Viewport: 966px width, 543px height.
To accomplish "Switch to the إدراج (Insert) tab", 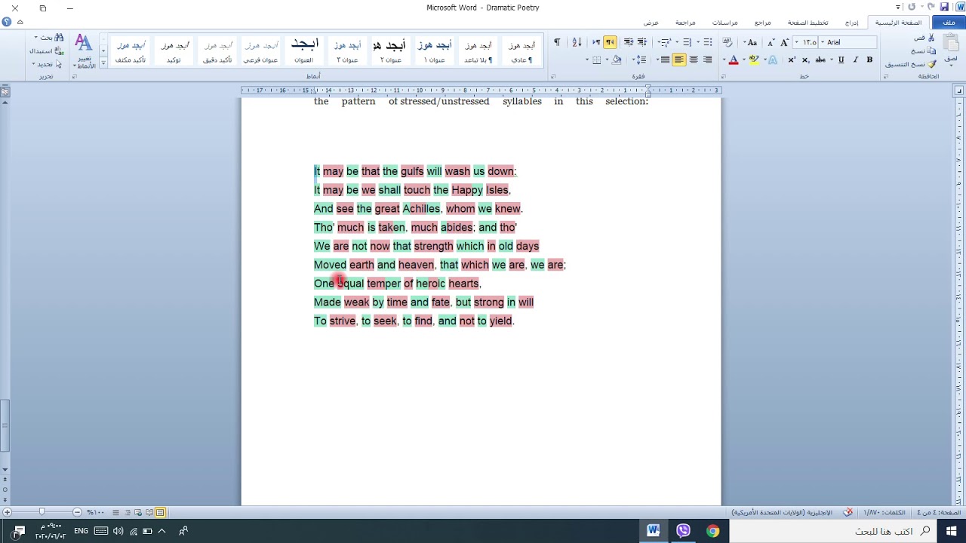I will (851, 23).
